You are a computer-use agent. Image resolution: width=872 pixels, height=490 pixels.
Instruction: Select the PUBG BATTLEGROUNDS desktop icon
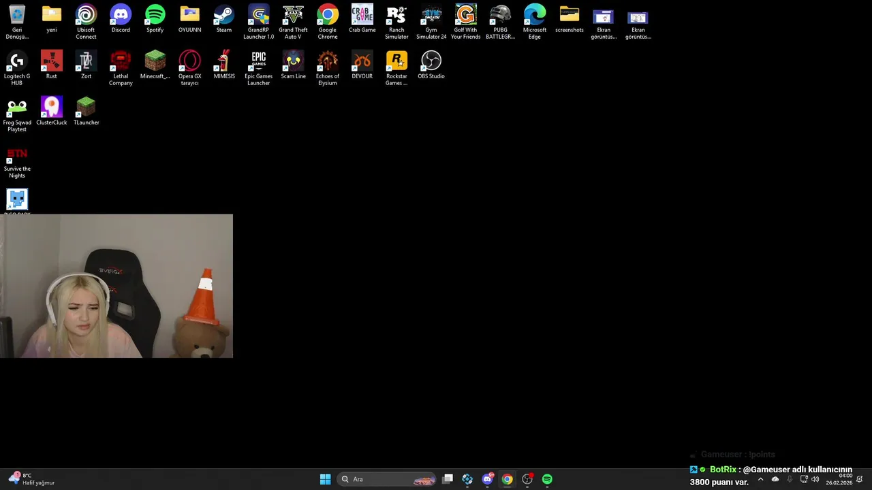[500, 22]
